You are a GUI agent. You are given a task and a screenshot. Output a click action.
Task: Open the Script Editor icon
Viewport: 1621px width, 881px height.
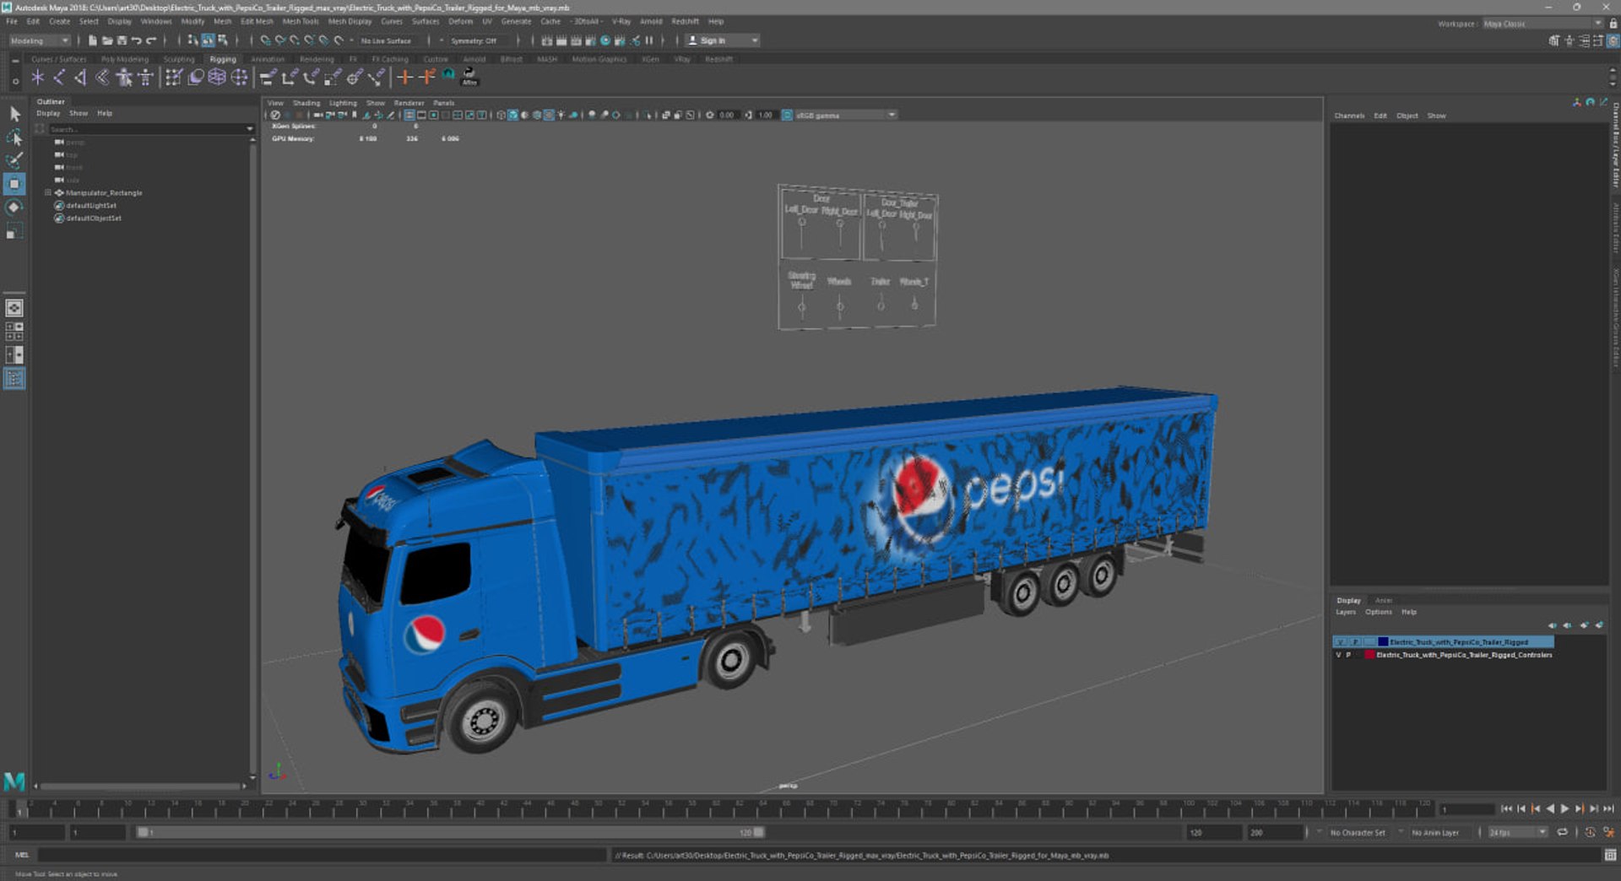tap(1610, 855)
